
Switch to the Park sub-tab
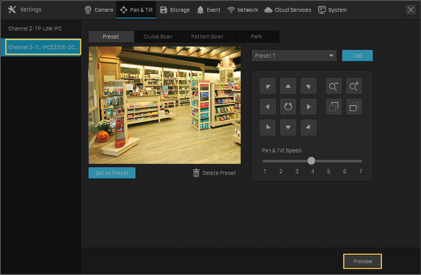point(256,37)
